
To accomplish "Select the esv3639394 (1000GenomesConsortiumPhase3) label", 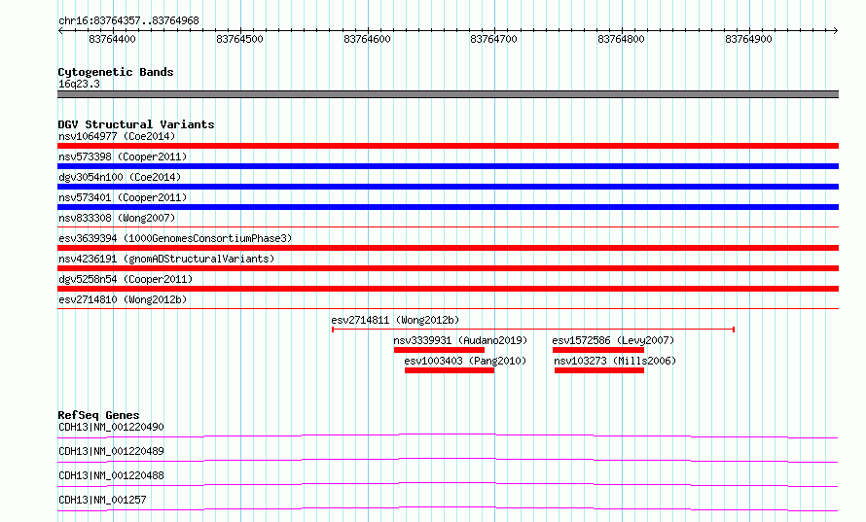I will coord(175,238).
